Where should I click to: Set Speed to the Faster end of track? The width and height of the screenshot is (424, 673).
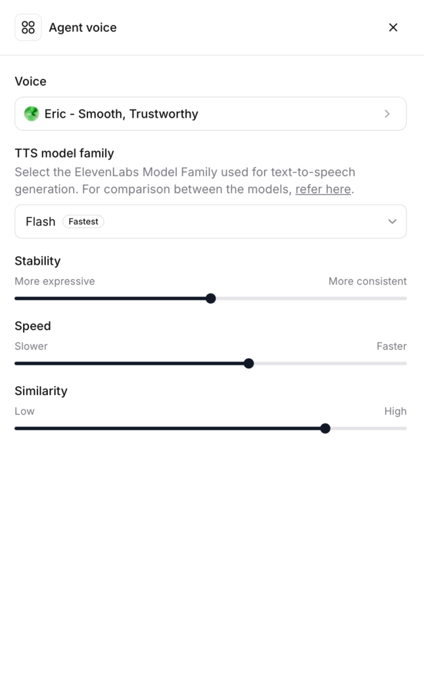coord(405,363)
